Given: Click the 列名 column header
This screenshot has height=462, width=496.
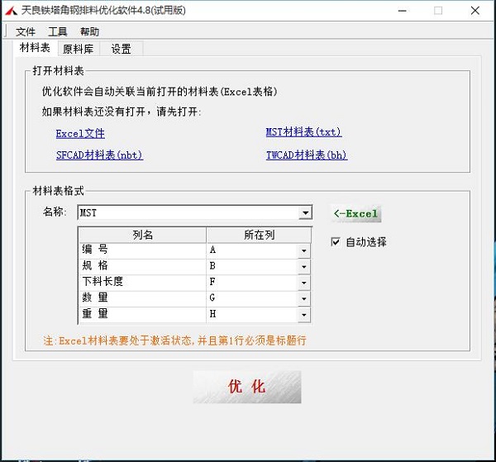Looking at the screenshot, I should (x=143, y=235).
